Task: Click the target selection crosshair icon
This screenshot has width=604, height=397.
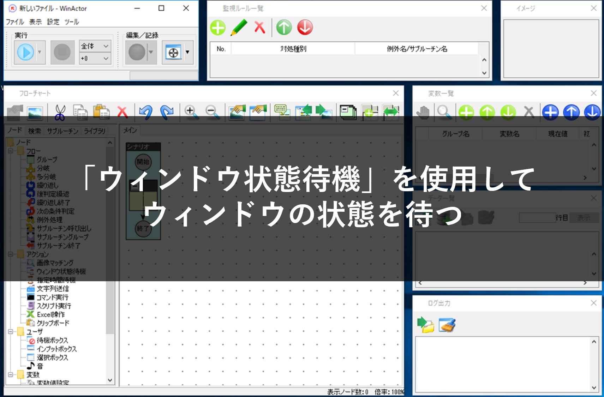Action: (173, 53)
